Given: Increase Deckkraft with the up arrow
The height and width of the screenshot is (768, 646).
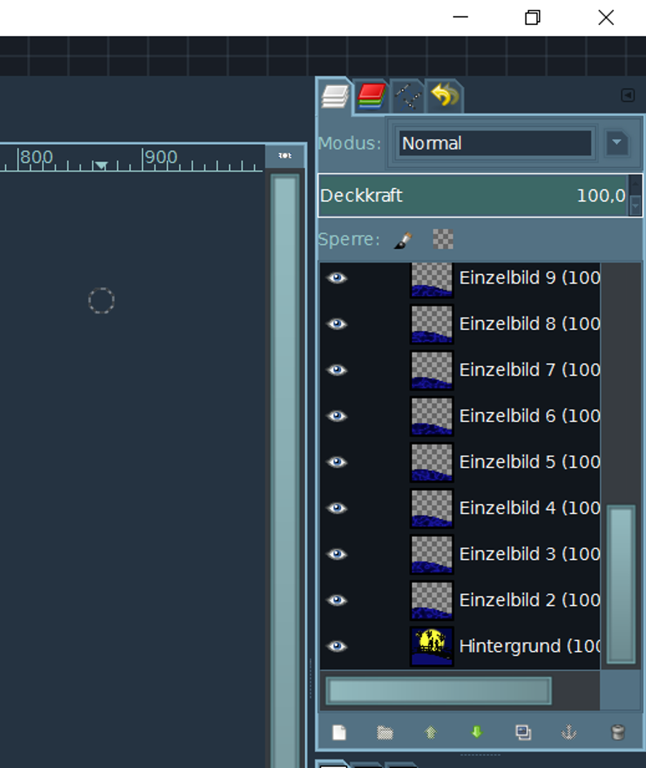Looking at the screenshot, I should click(x=635, y=184).
